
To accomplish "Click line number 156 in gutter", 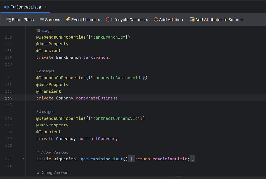I will coord(9,37).
